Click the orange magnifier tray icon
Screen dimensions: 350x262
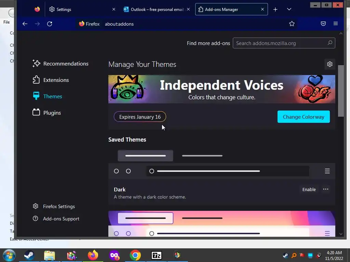[x=294, y=255]
